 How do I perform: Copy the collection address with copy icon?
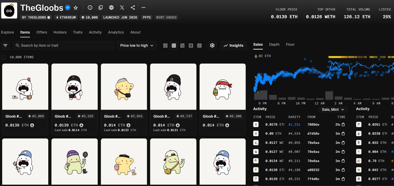(x=100, y=8)
